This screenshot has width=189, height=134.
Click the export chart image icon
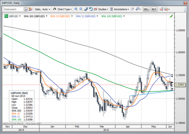click(x=162, y=9)
